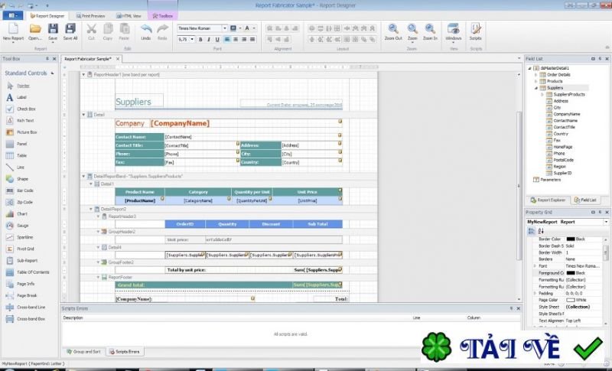The image size is (612, 371).
Task: Select CompanyName field in Field List
Action: [x=566, y=114]
